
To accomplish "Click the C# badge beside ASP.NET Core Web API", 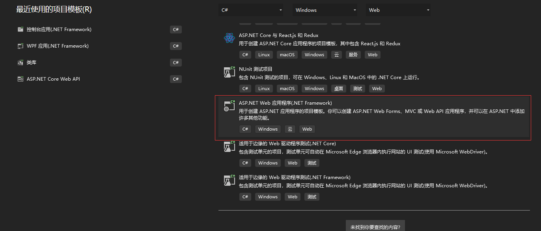I will point(176,79).
